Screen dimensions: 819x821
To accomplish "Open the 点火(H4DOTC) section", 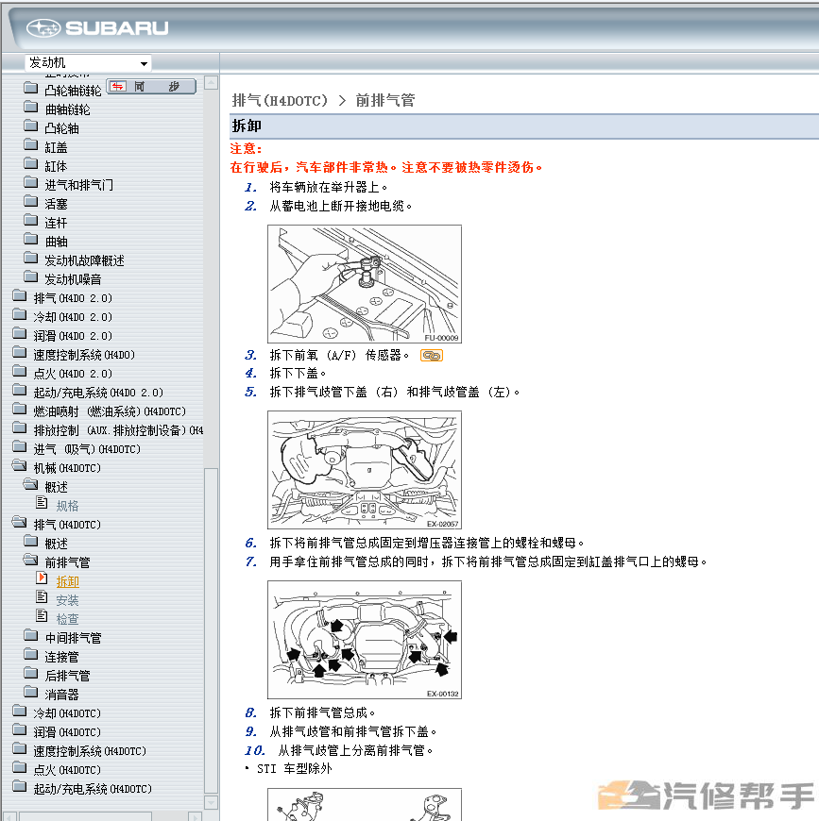I will [66, 770].
